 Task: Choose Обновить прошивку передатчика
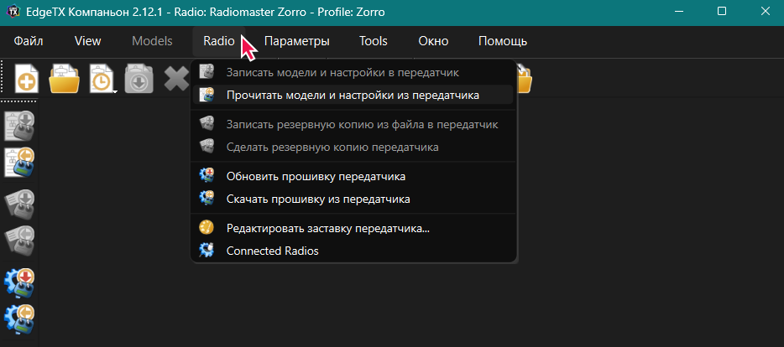click(x=353, y=177)
